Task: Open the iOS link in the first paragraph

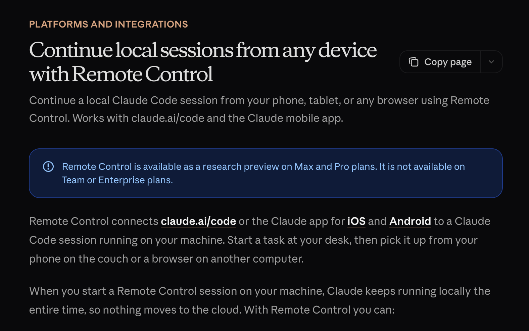Action: [x=356, y=221]
